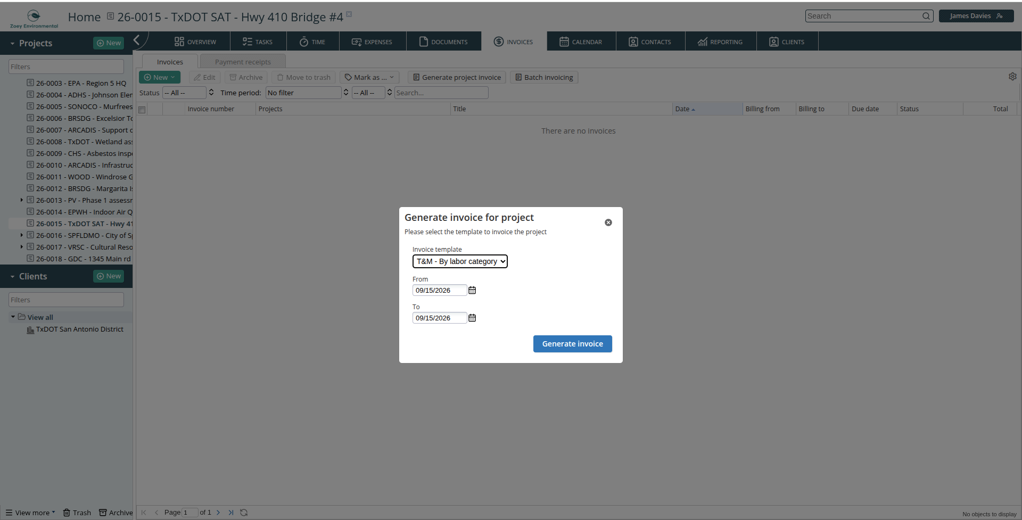Screen dimensions: 1022x520
Task: Open the Contacts tab
Action: click(650, 42)
